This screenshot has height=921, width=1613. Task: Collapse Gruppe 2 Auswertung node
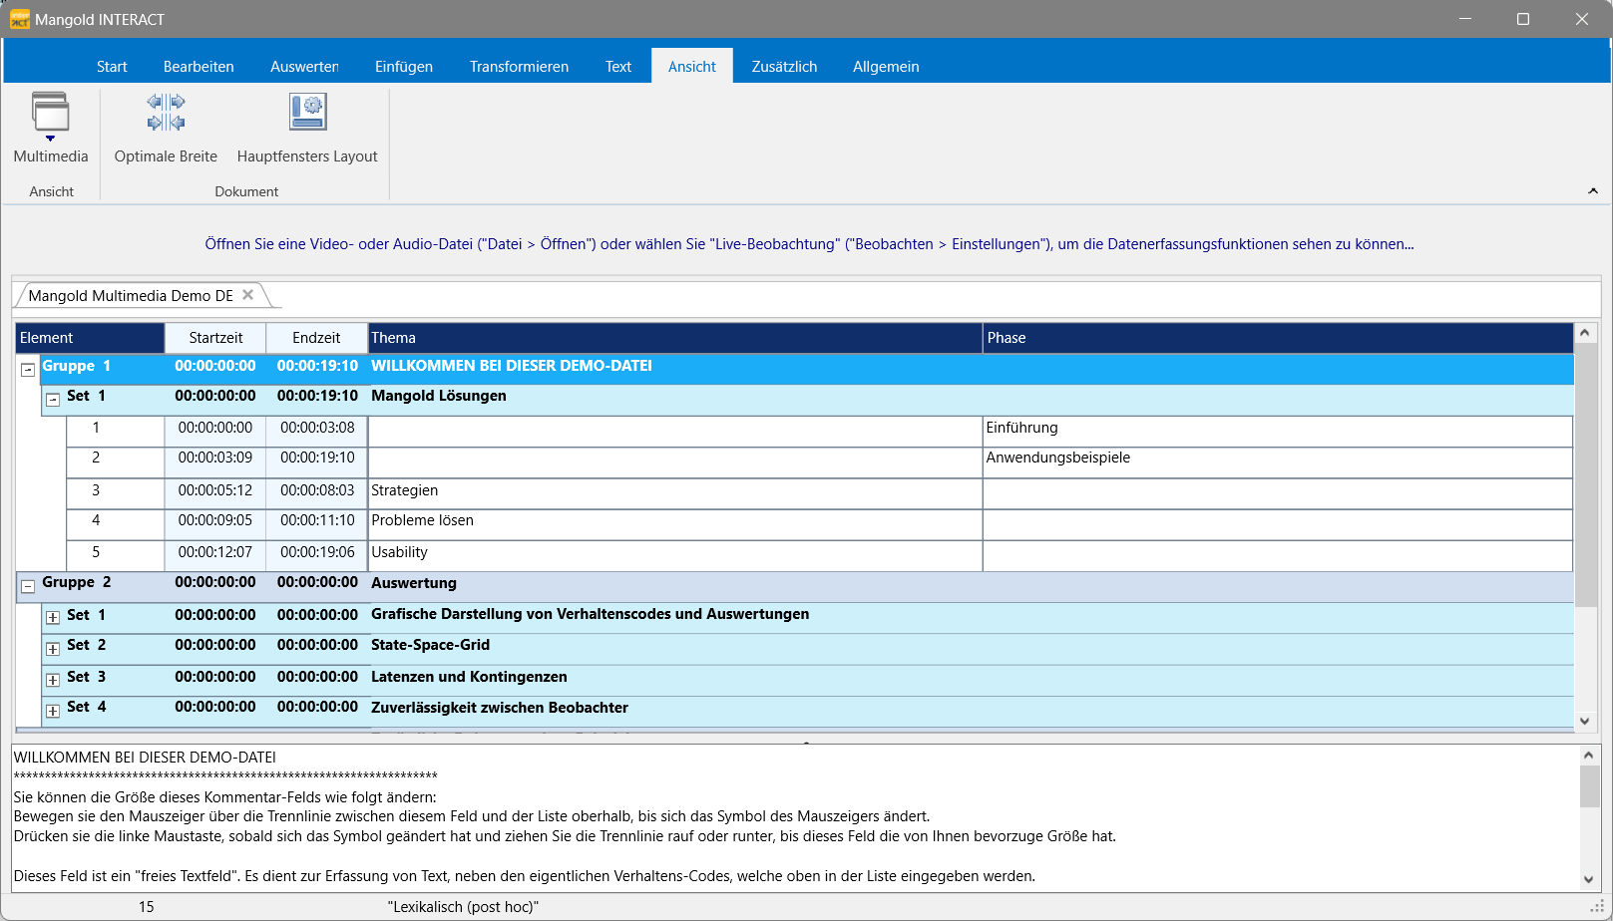pos(28,586)
